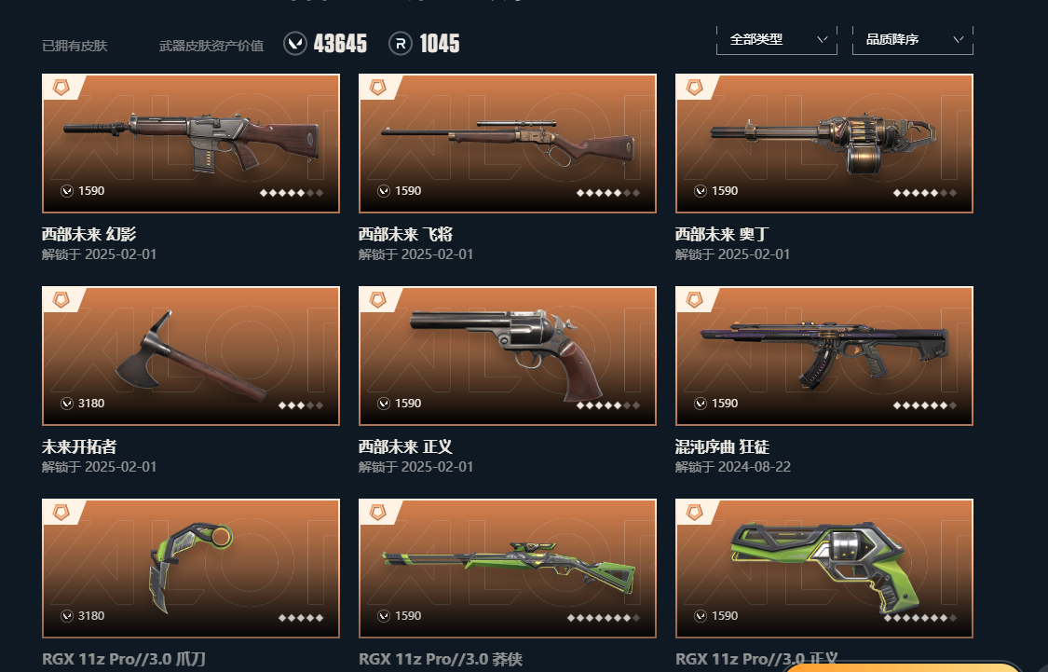Click the VP icon on 西部未来 正义 card

tap(383, 404)
